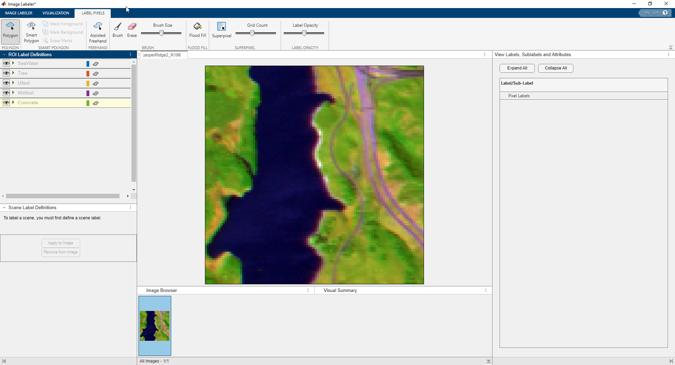Hide the SeaWater label

[x=6, y=63]
